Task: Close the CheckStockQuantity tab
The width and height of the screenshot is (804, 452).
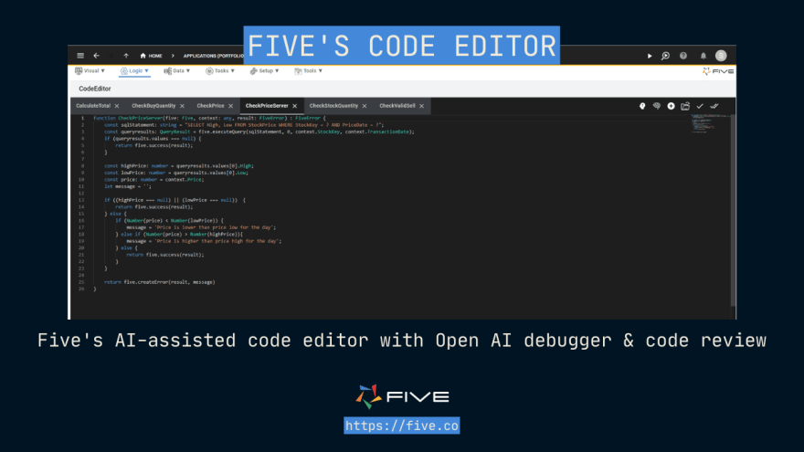Action: 365,106
